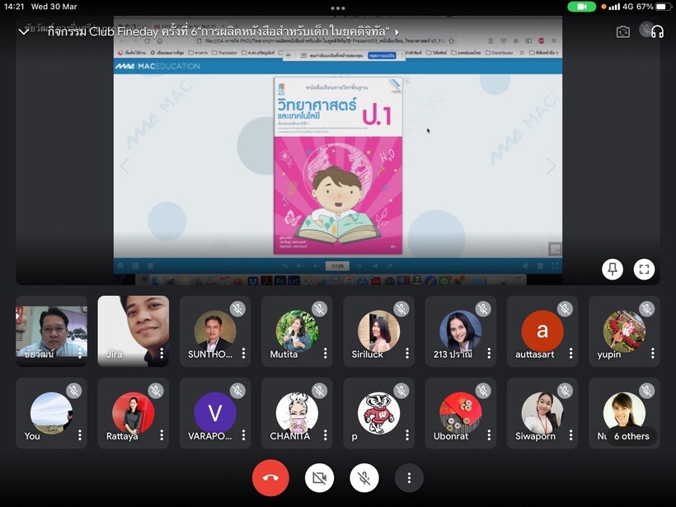Open options menu for Rattaya's tile

[x=162, y=435]
